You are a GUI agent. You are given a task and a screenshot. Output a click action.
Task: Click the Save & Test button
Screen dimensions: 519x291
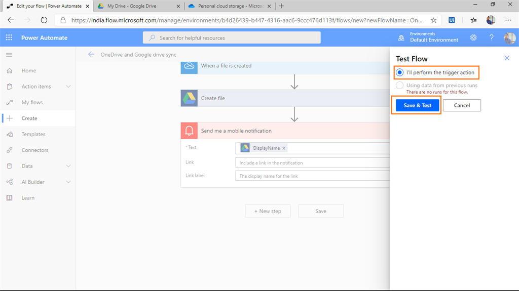(x=418, y=105)
